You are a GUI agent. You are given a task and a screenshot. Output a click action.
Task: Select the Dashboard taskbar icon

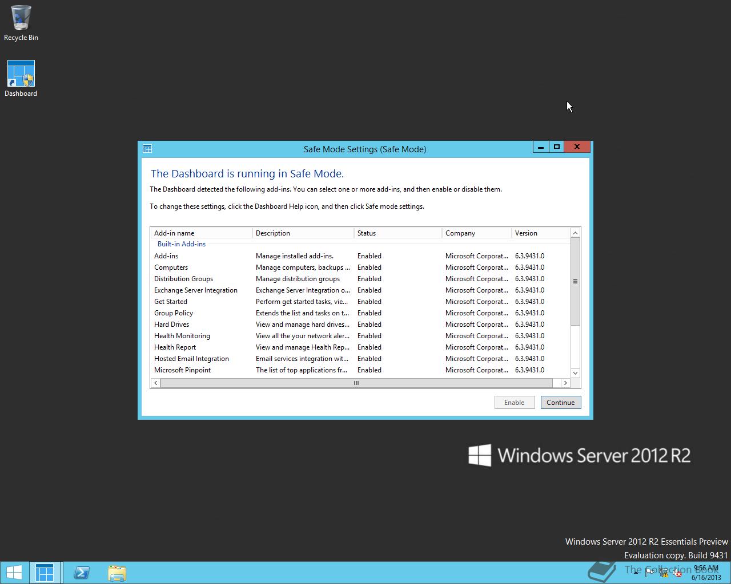coord(45,573)
